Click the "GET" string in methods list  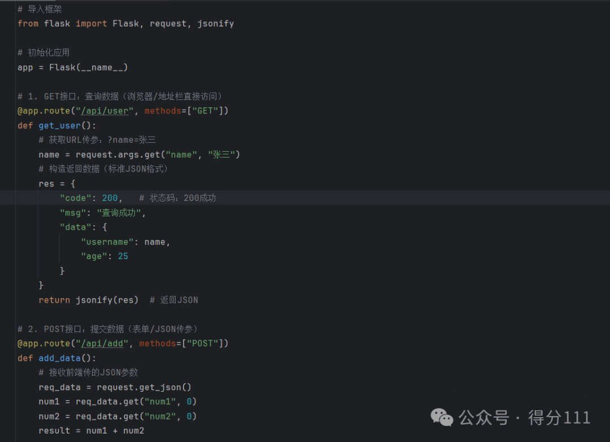(x=205, y=111)
